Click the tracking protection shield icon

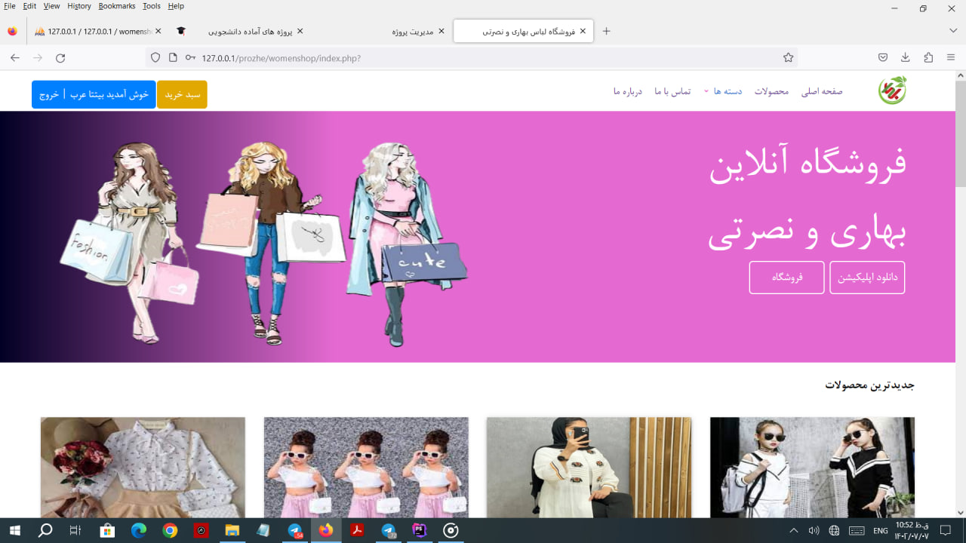(155, 57)
